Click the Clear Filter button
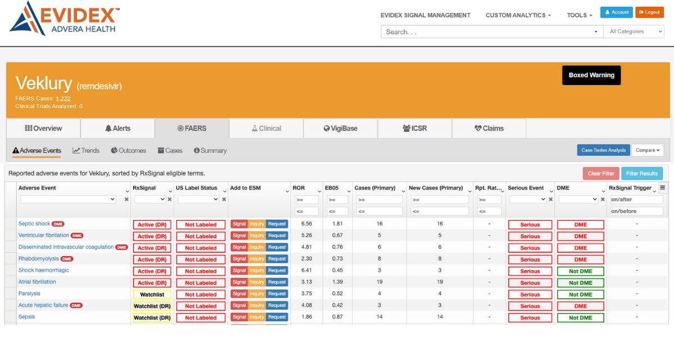The height and width of the screenshot is (352, 674). pos(601,174)
